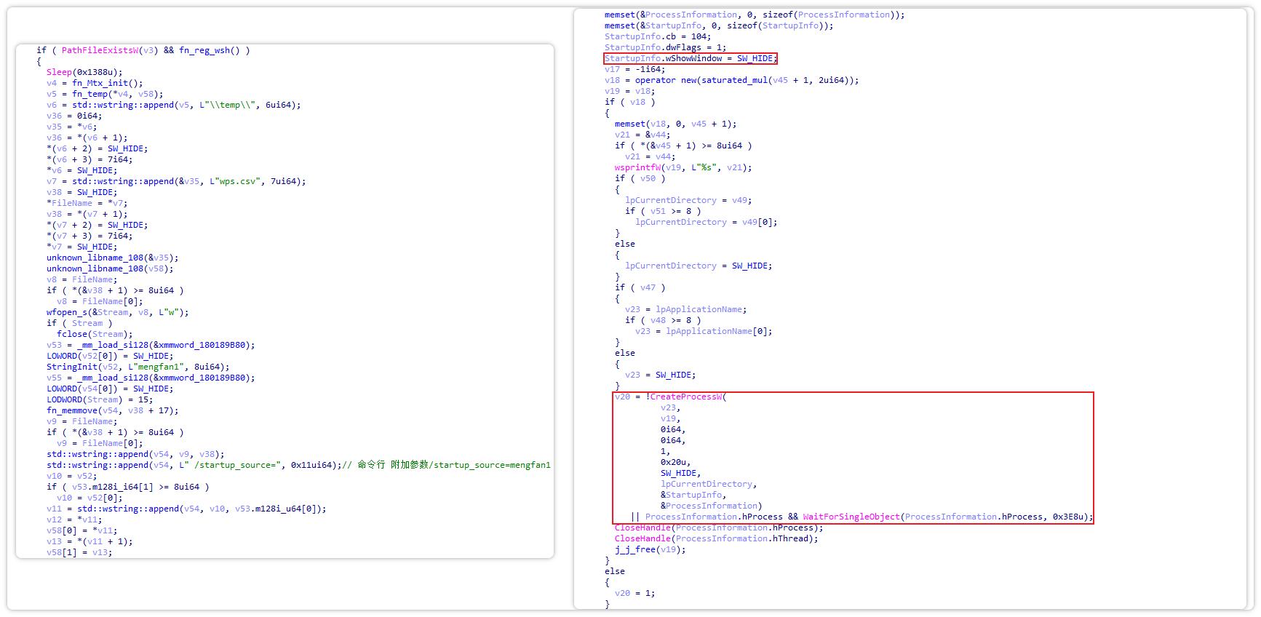Click the WaitForSingleObject function call
The width and height of the screenshot is (1261, 617).
pos(851,517)
